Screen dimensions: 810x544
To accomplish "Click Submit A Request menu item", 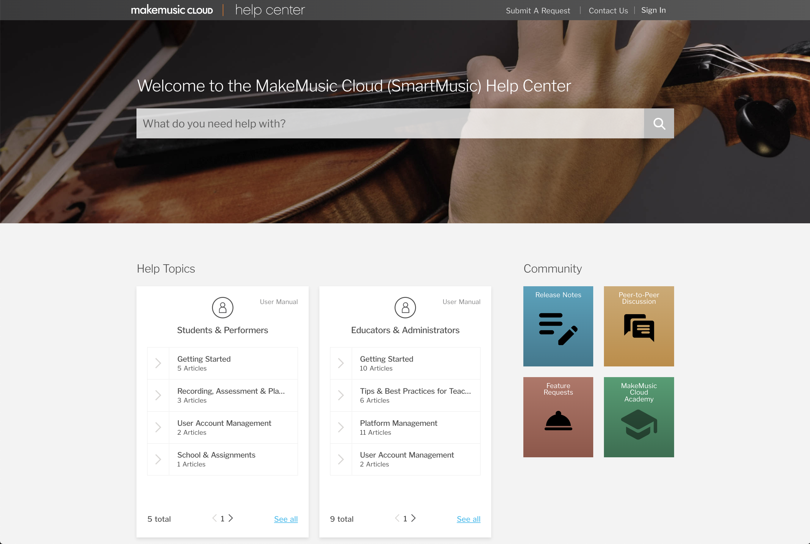I will [x=537, y=10].
